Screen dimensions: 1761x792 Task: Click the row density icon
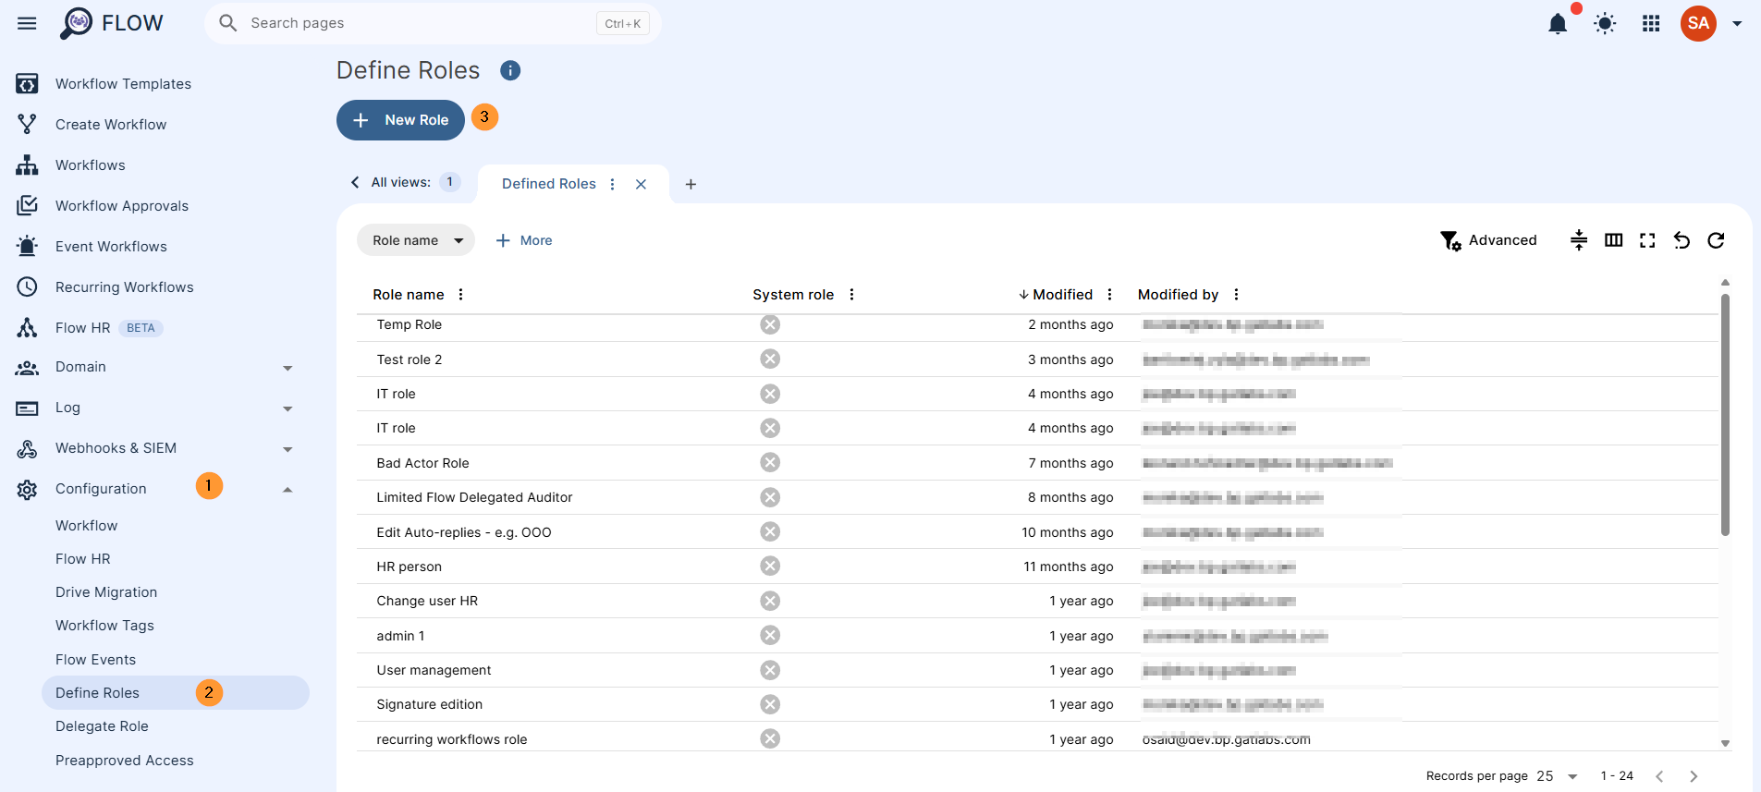pyautogui.click(x=1579, y=240)
